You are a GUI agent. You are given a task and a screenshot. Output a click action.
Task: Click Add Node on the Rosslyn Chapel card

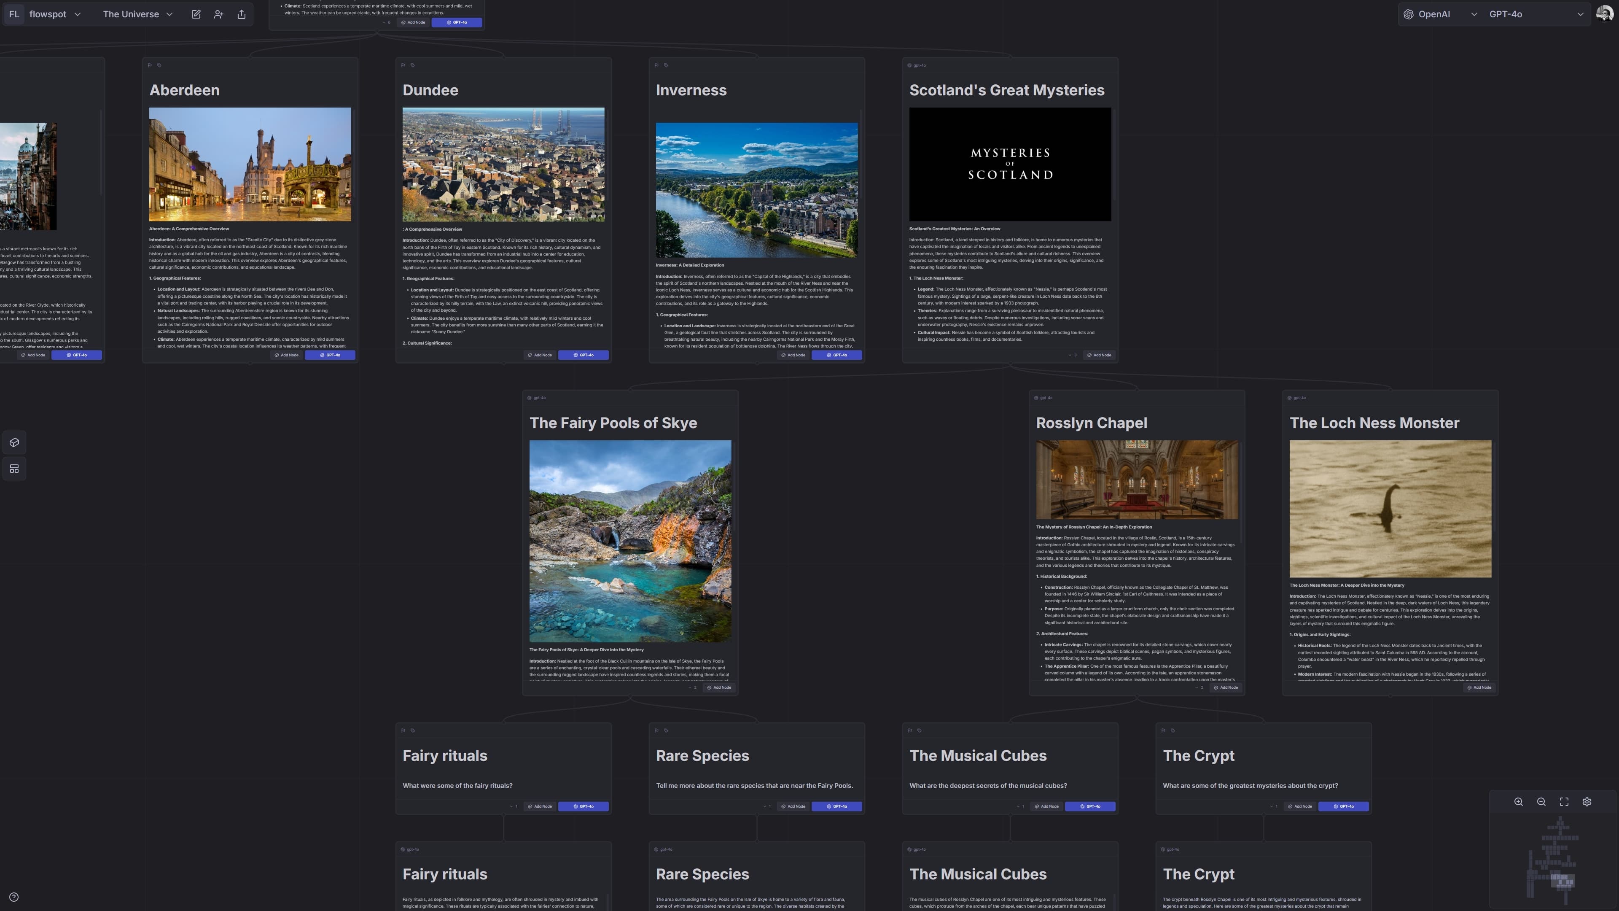[x=1226, y=688]
